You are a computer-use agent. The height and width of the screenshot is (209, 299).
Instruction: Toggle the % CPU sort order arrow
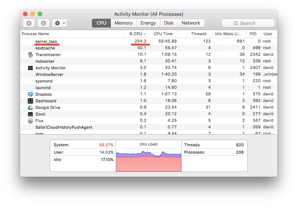(145, 34)
